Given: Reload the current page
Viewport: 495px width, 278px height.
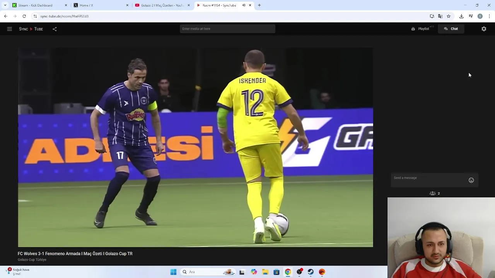Looking at the screenshot, I should (x=24, y=16).
